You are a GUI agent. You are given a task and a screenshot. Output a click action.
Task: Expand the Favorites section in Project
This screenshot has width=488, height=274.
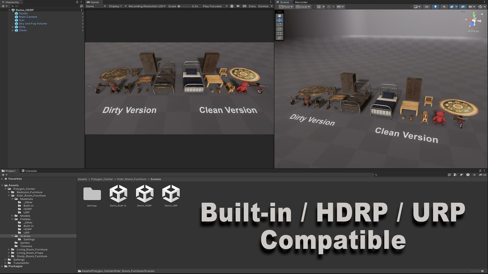(2, 179)
